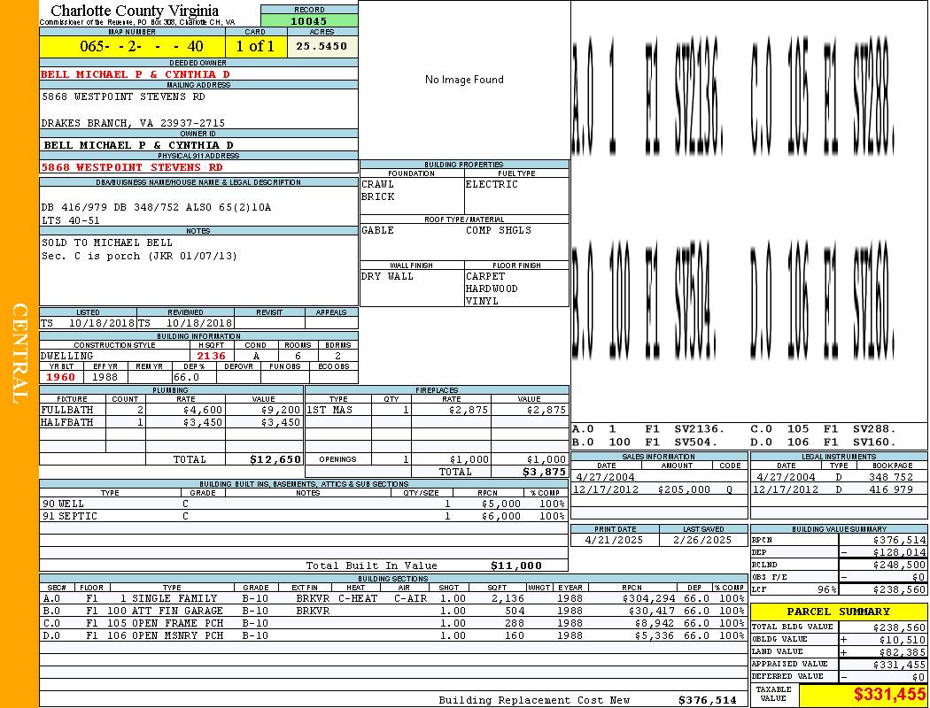This screenshot has width=930, height=708.
Task: Select LTS 40-51 text
Action: pyautogui.click(x=71, y=220)
